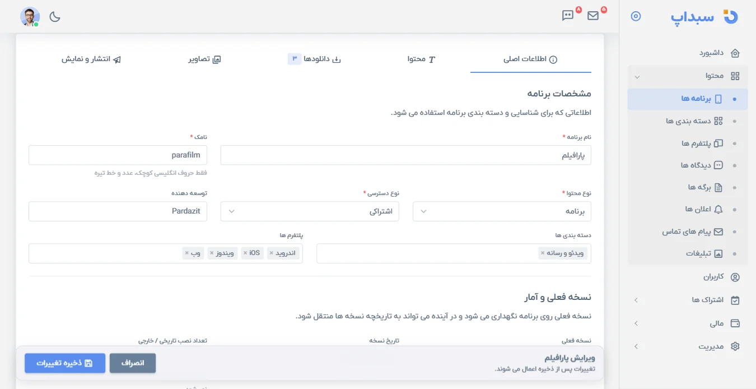Click the انصراف cancel button
The image size is (756, 389).
133,363
